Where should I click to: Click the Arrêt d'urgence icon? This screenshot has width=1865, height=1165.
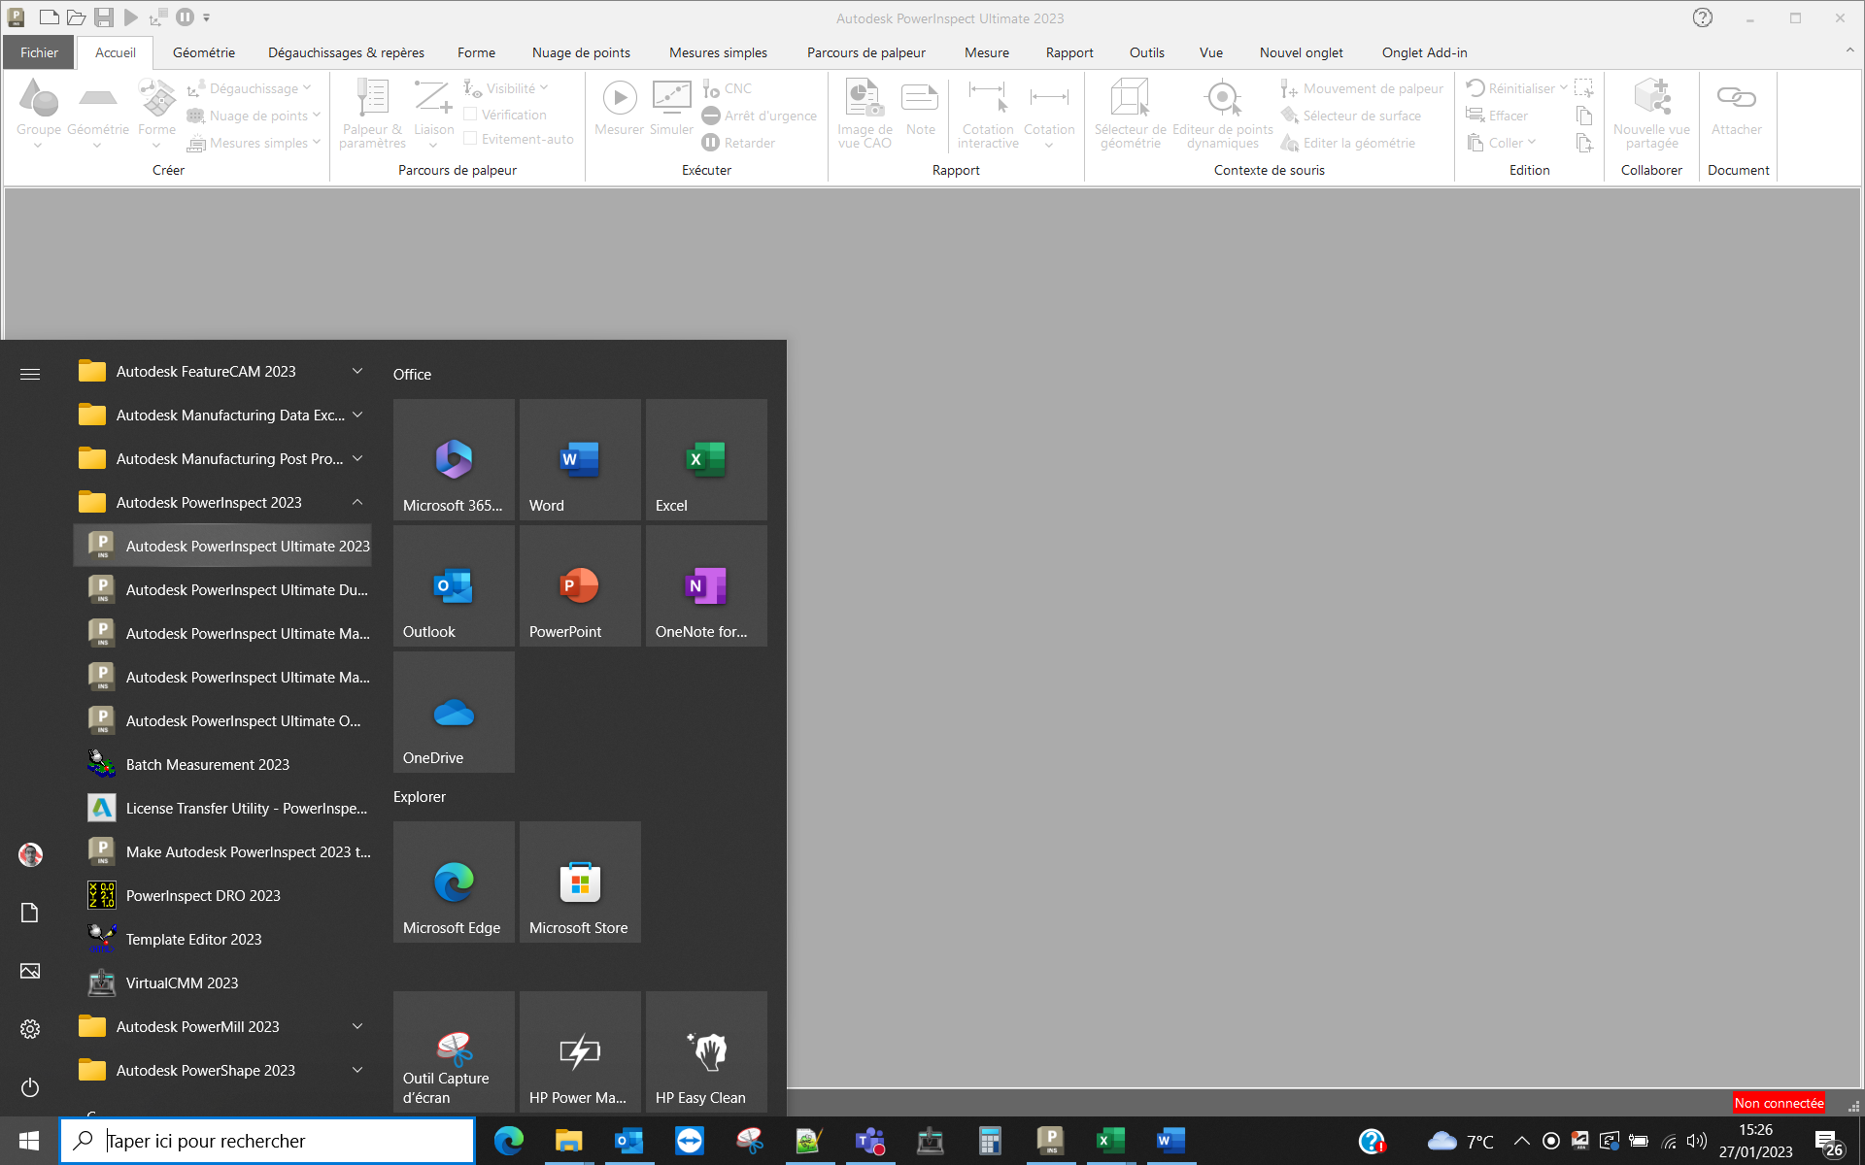[711, 116]
